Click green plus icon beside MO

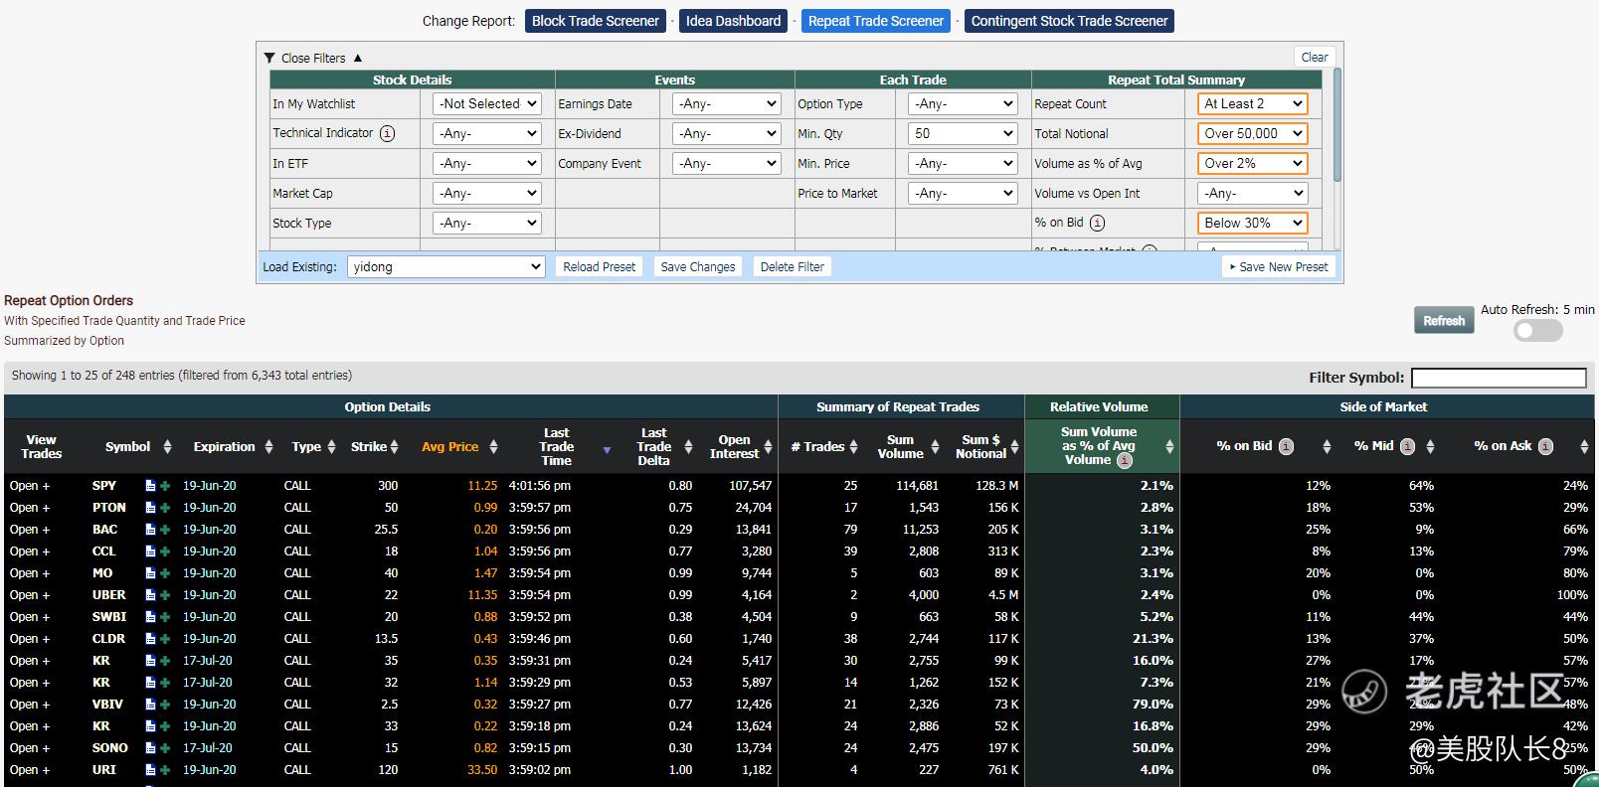[165, 573]
